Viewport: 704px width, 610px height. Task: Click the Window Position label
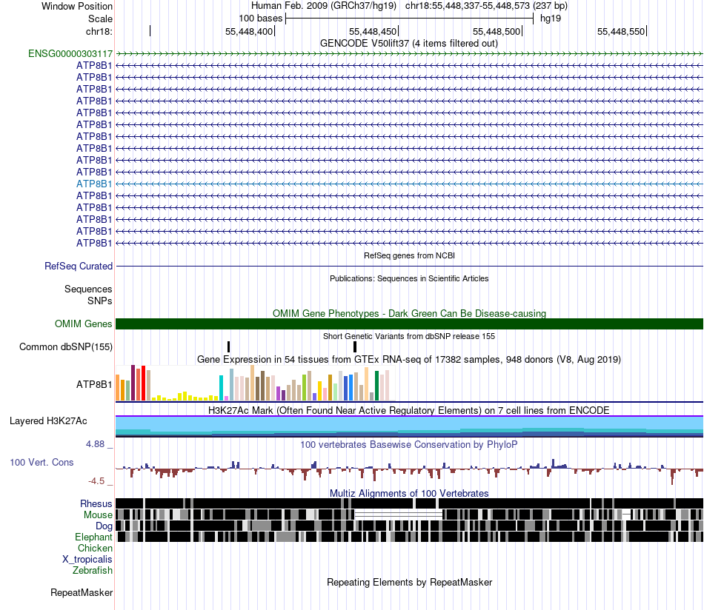77,6
